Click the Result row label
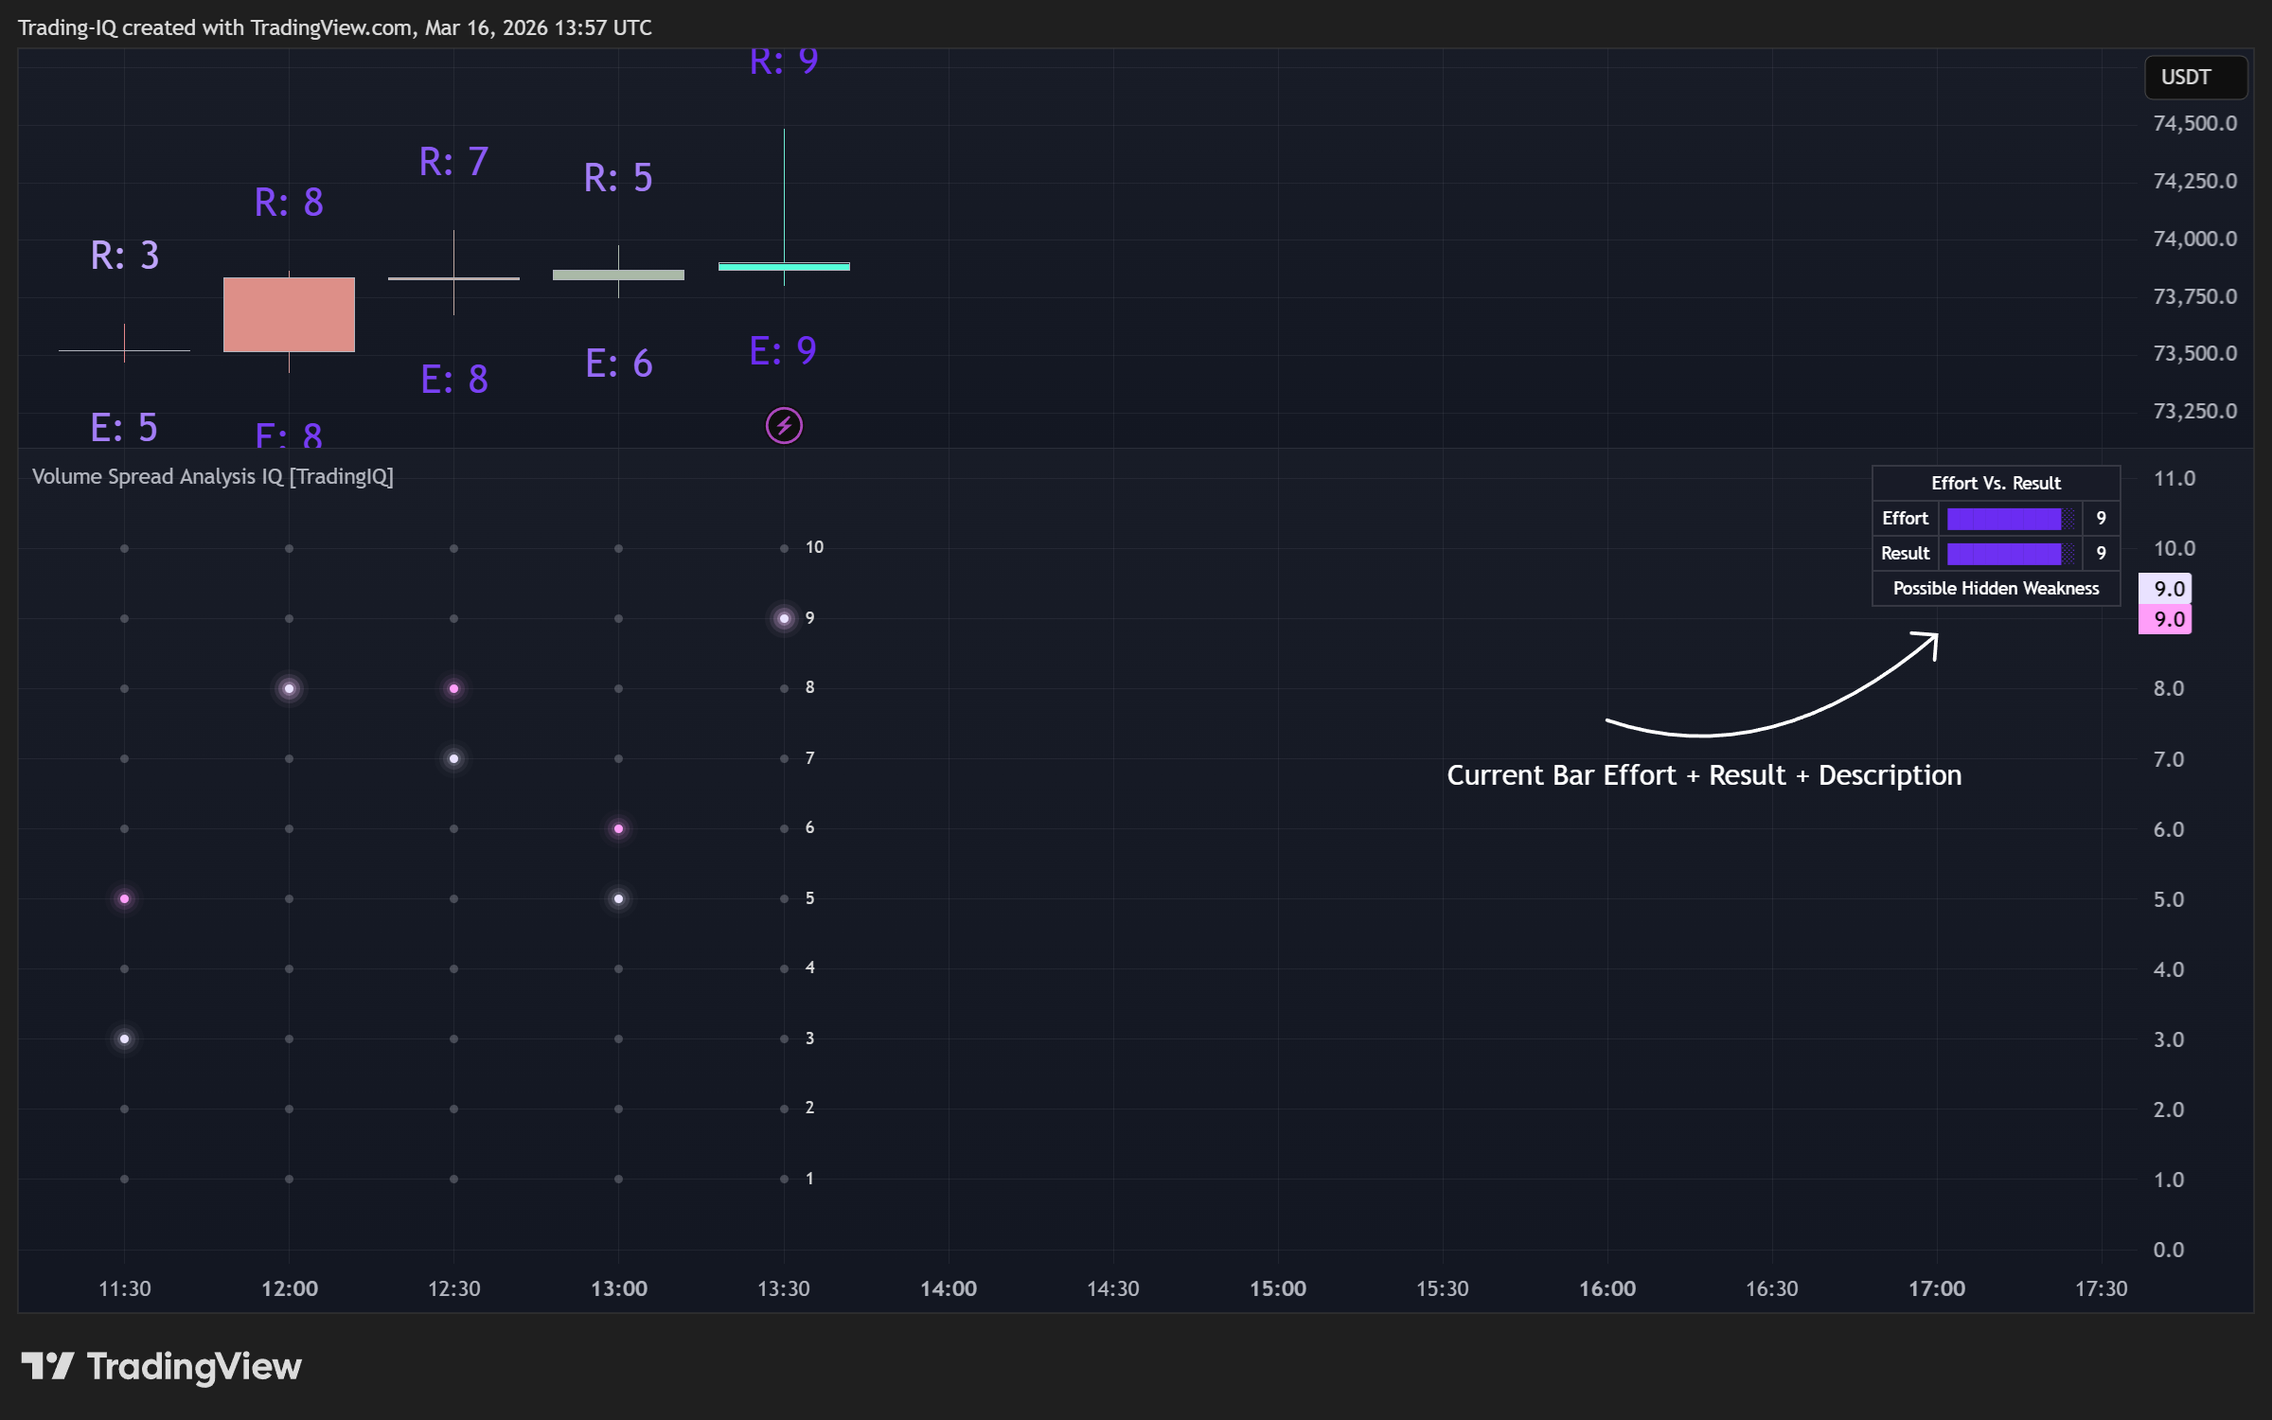This screenshot has height=1420, width=2272. tap(1905, 553)
